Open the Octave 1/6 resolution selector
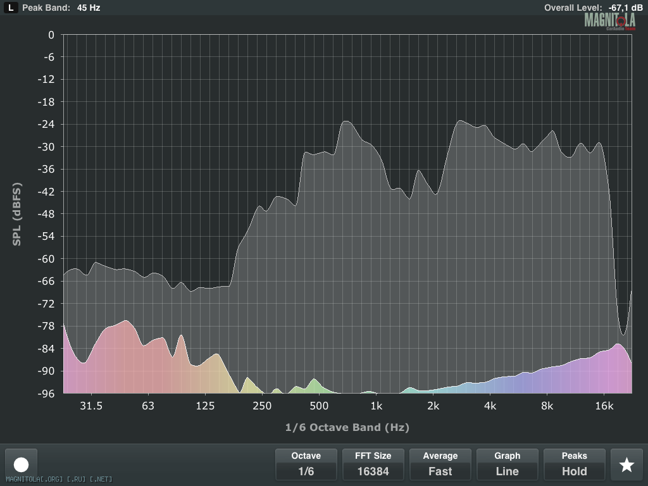The width and height of the screenshot is (648, 486). coord(306,464)
